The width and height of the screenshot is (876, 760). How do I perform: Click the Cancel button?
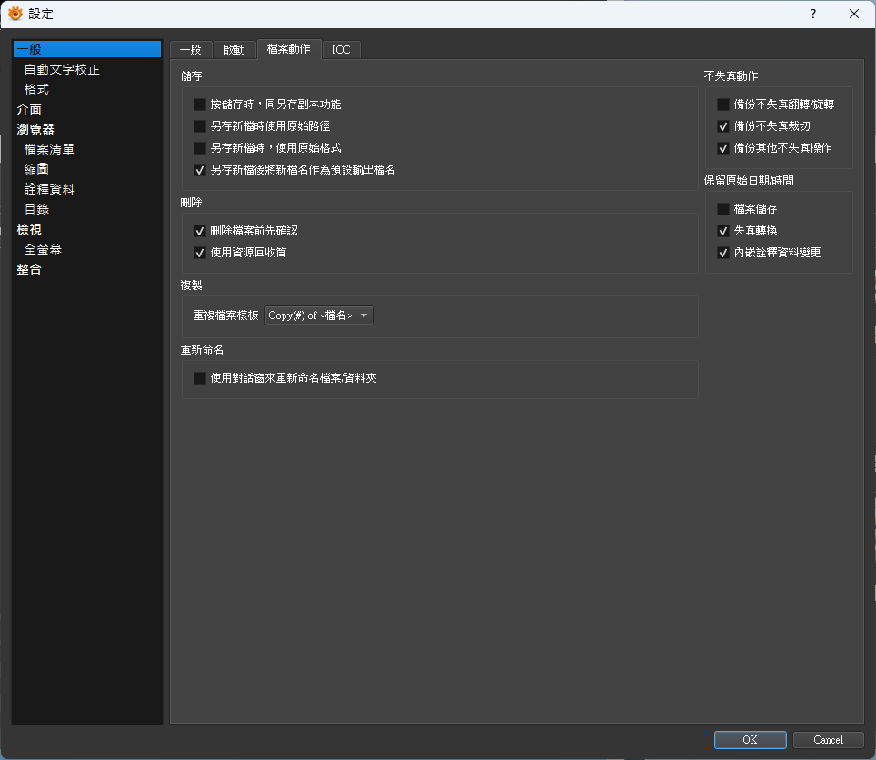pos(828,740)
